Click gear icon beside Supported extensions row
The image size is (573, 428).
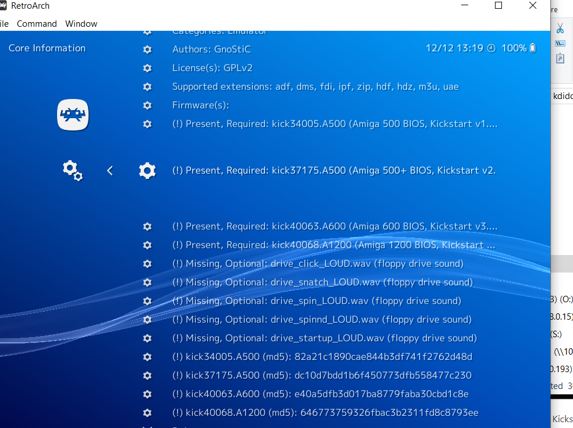[147, 87]
